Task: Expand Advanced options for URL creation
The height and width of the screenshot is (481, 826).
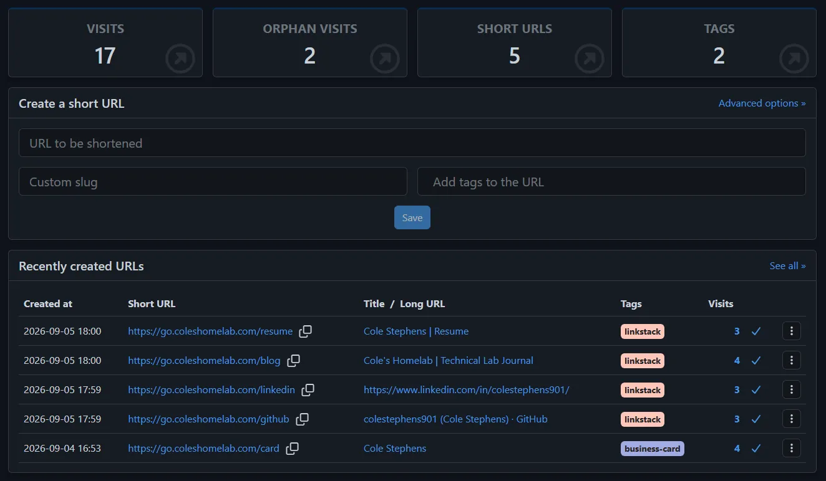Action: pyautogui.click(x=762, y=103)
